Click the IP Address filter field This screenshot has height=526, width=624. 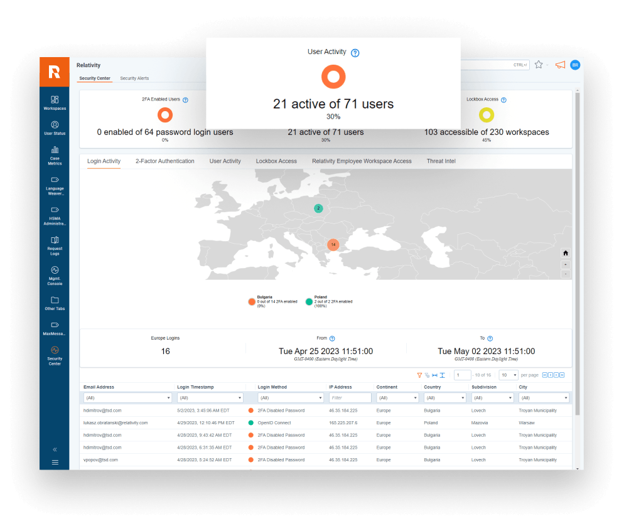350,397
